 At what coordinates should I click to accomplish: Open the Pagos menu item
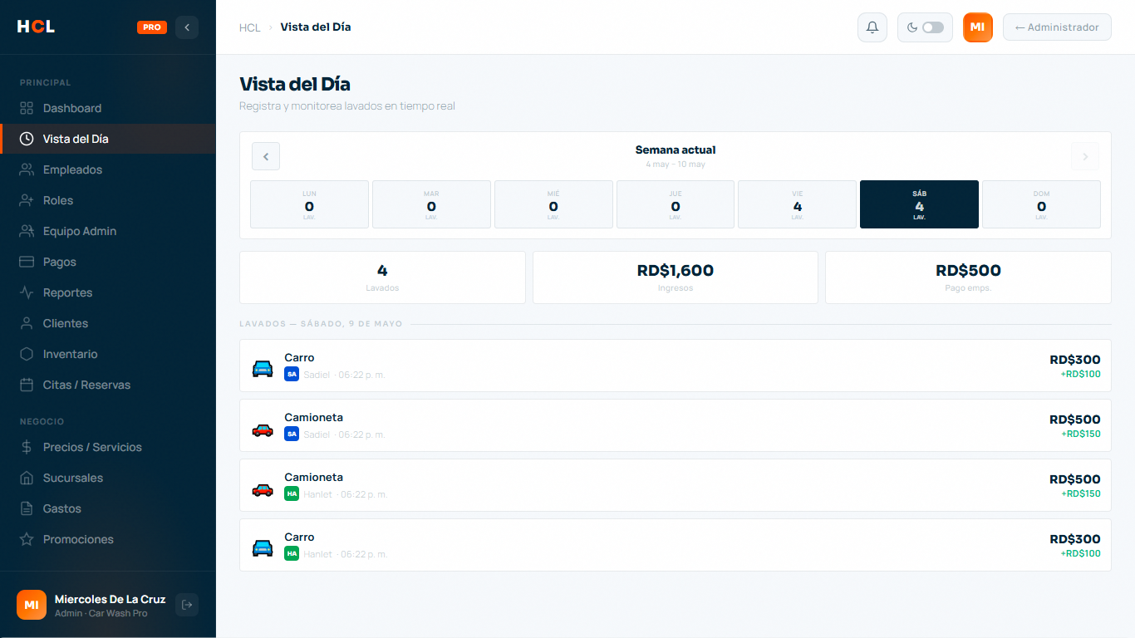(x=108, y=262)
